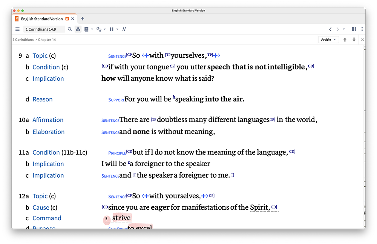
Task: Click the Implication label in verse 11c
Action: pyautogui.click(x=48, y=176)
